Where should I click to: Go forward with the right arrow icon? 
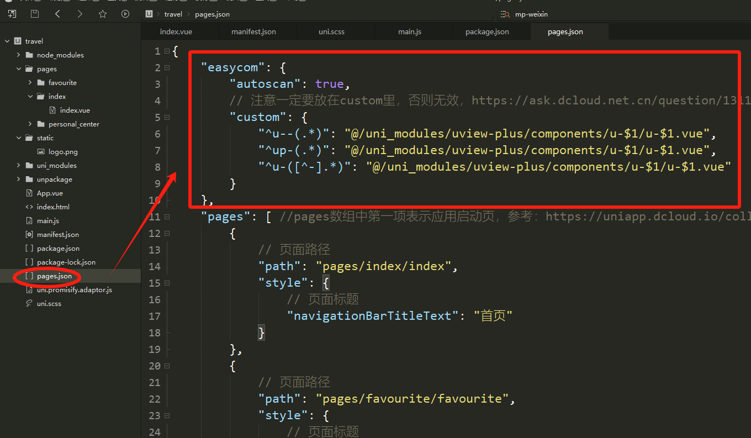[x=80, y=14]
